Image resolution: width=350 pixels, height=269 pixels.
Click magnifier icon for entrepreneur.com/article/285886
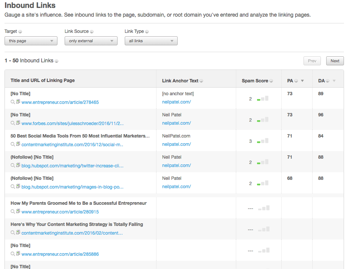[x=13, y=254]
